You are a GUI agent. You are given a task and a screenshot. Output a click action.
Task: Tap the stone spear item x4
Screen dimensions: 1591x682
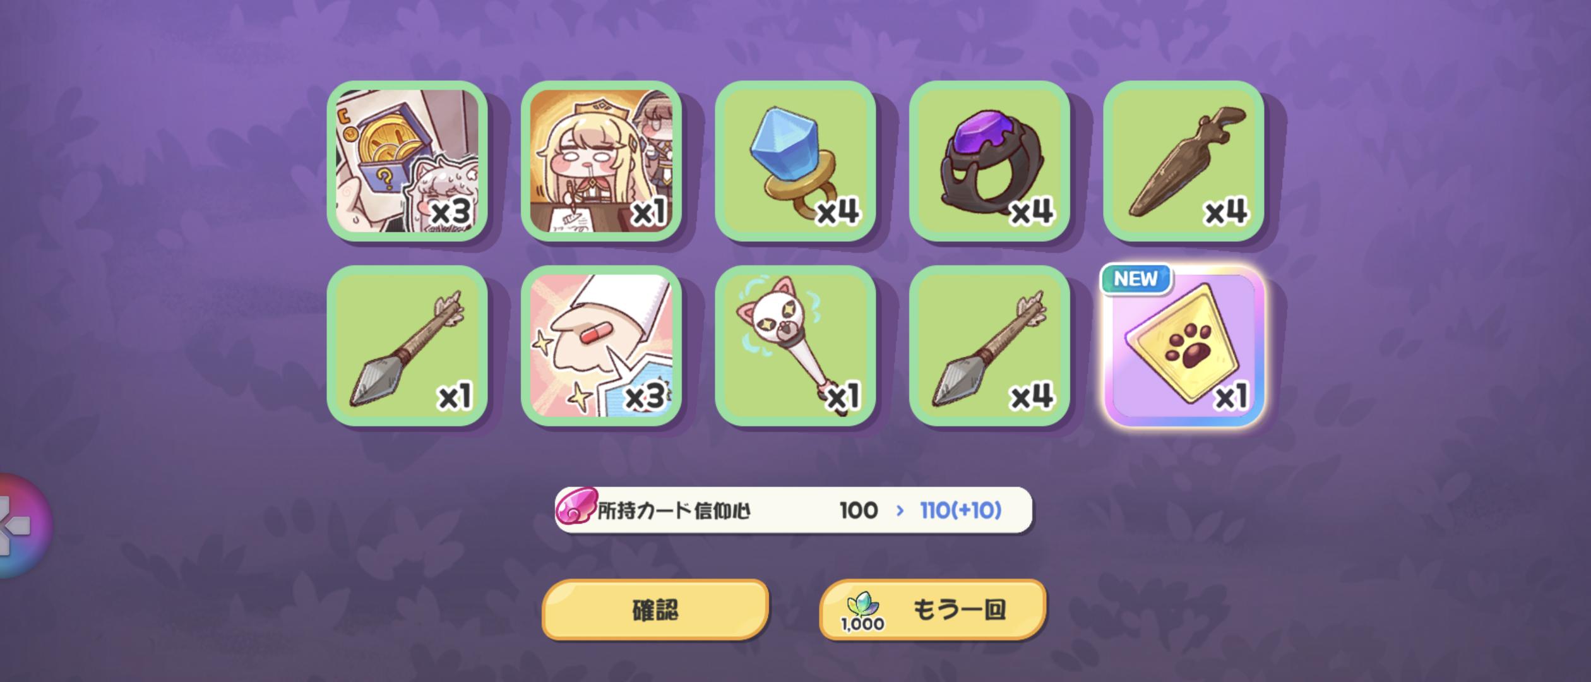(989, 346)
